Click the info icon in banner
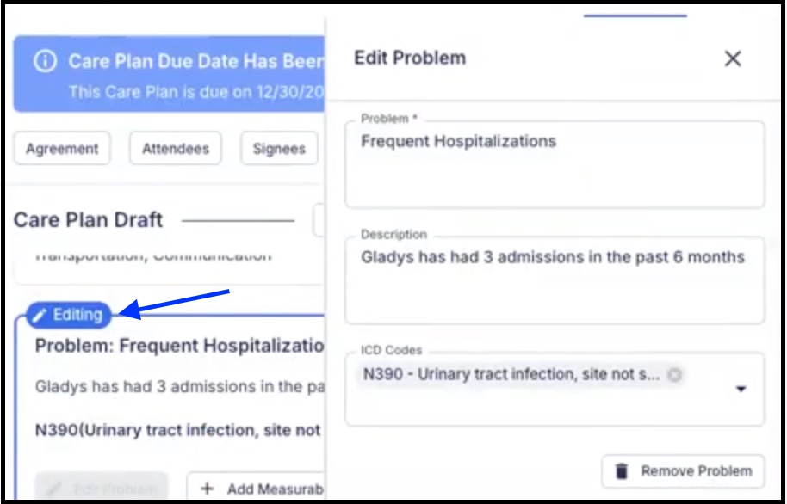 click(45, 61)
